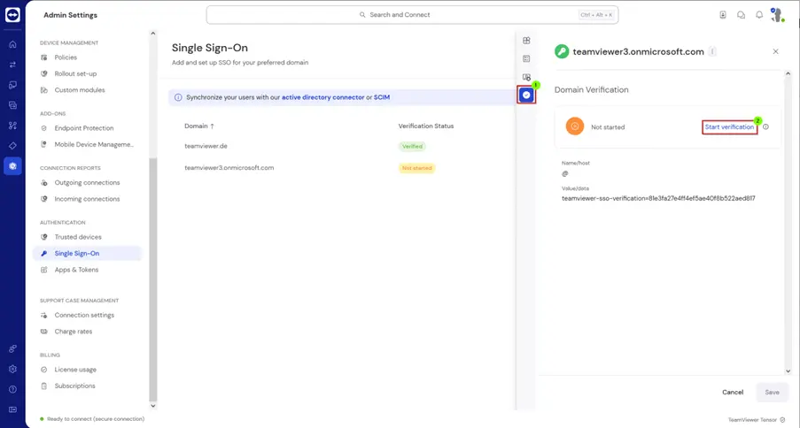The width and height of the screenshot is (800, 428).
Task: Close the domain details panel
Action: 775,51
